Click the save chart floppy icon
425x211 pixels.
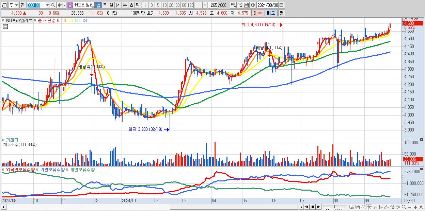coord(246,5)
